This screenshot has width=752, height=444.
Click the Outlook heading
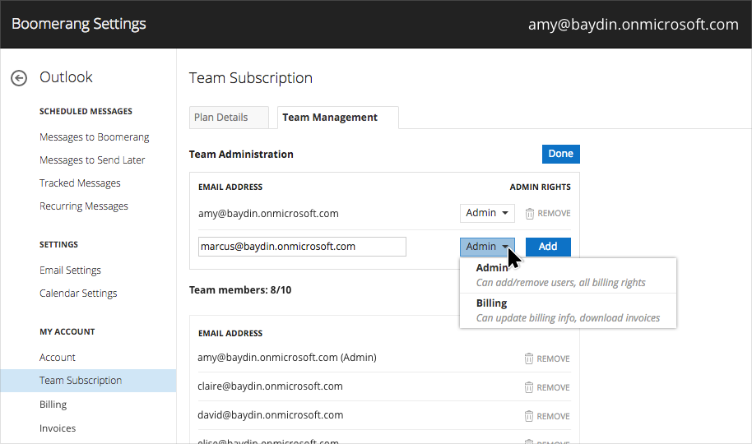(x=66, y=77)
